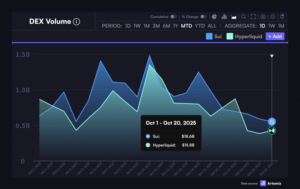Open chart settings gear

(x=273, y=17)
